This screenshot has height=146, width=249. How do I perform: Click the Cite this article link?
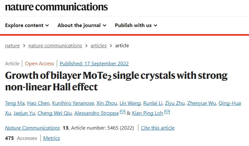(158, 128)
